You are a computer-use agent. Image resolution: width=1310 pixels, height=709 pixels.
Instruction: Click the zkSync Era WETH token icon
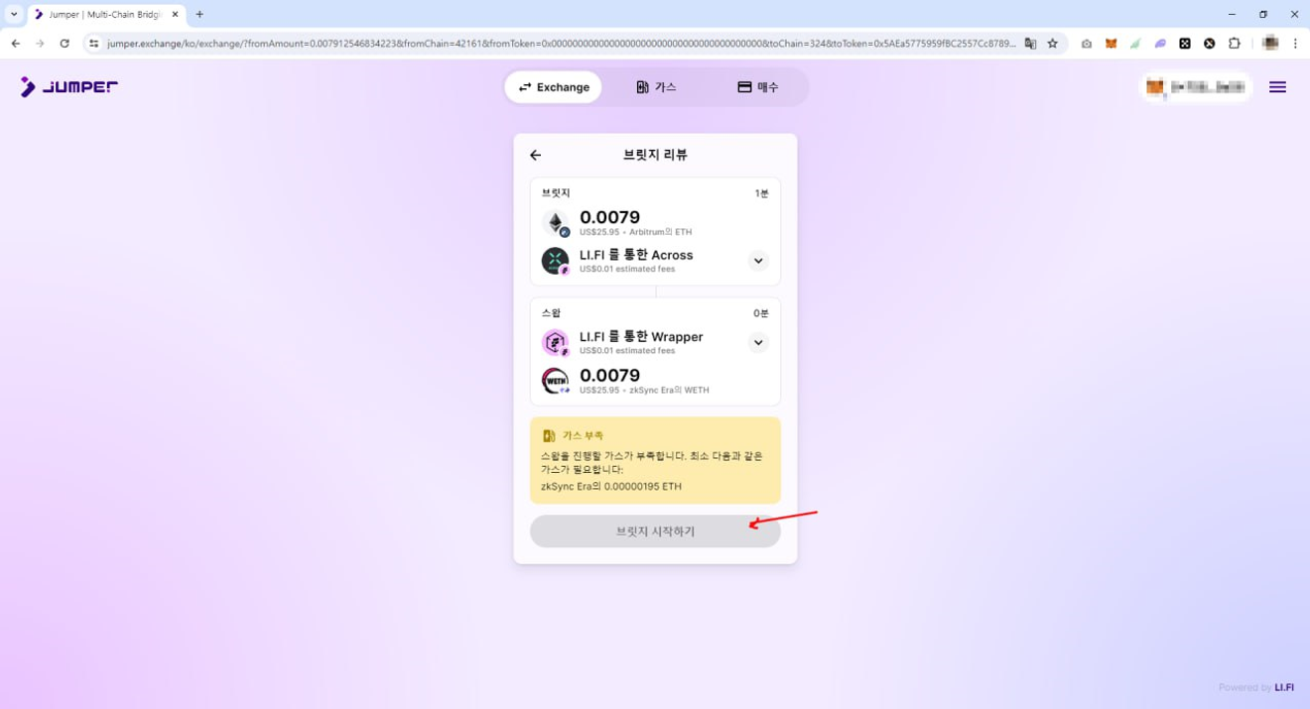coord(556,381)
